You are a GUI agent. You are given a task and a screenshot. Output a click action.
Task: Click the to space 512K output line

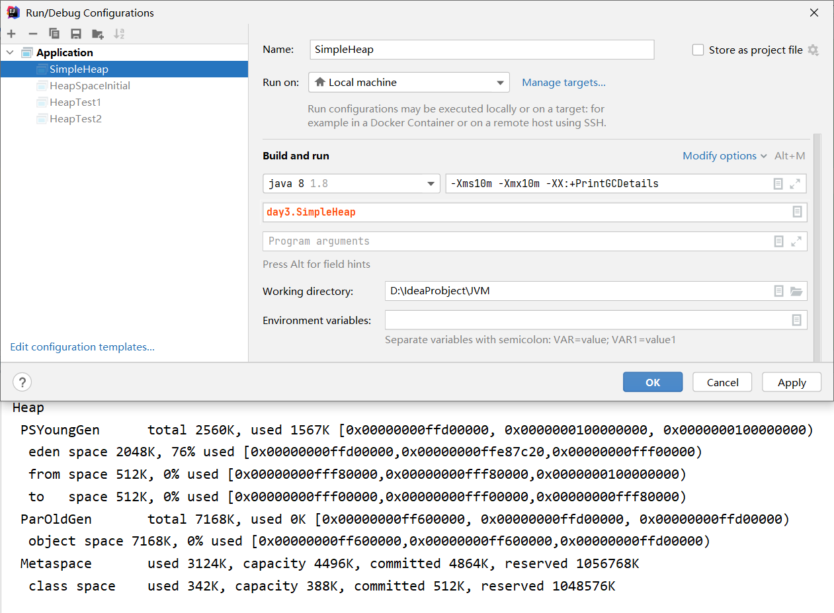coord(357,497)
